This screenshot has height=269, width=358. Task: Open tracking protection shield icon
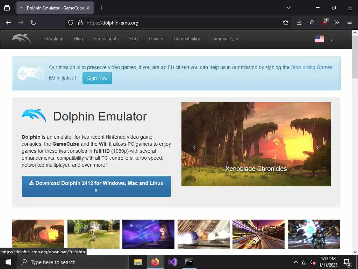[x=71, y=23]
